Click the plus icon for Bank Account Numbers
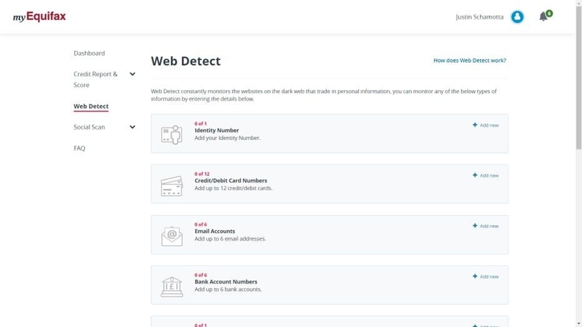 474,276
